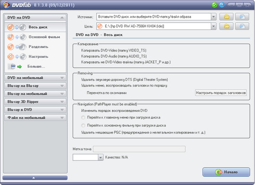Choose target image file icon button

[242, 26]
